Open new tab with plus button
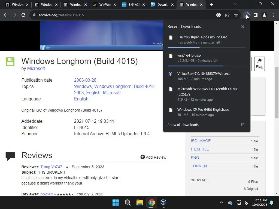 click(x=211, y=5)
